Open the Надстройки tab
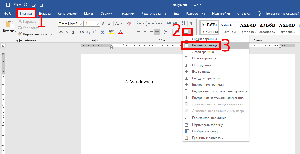This screenshot has height=154, width=300. click(221, 14)
